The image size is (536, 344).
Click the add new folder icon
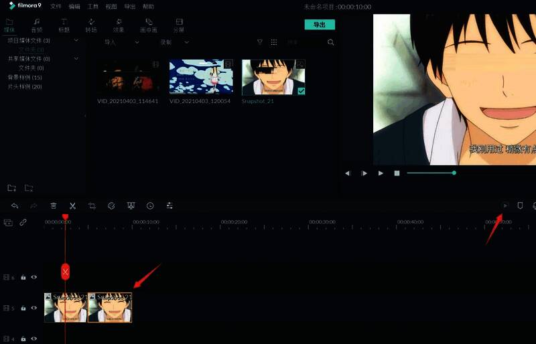click(11, 187)
